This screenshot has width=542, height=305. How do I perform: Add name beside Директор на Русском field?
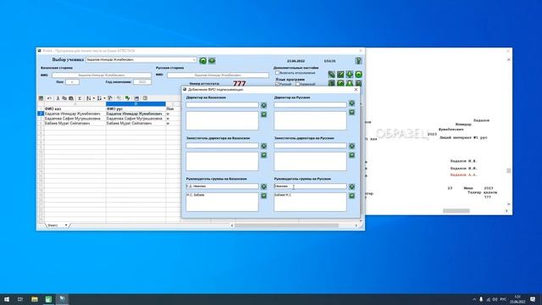point(351,103)
